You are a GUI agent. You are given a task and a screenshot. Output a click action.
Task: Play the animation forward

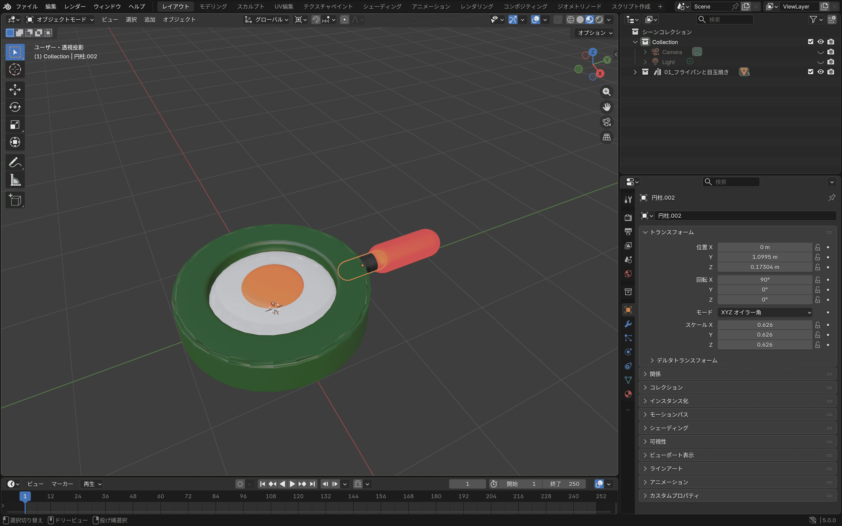coord(292,484)
